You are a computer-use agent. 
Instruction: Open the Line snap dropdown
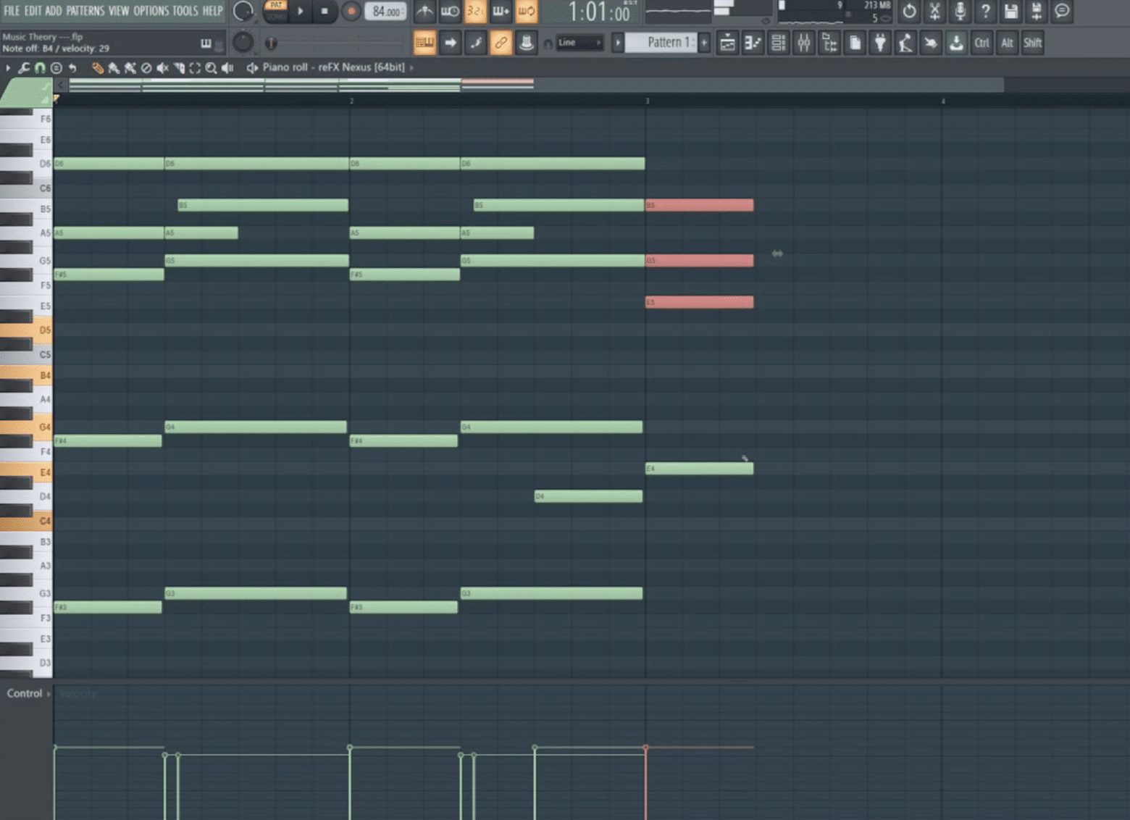pos(579,43)
